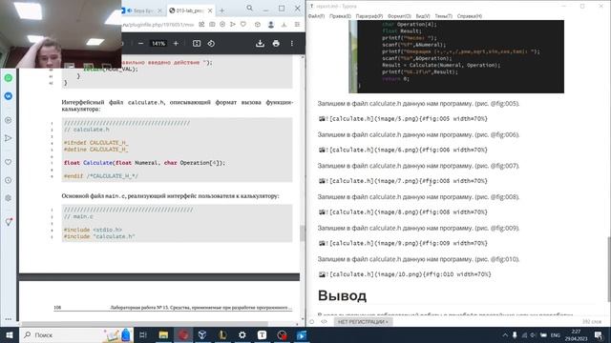611x343 pixels.
Task: Click the browser address bar URL
Action: click(x=158, y=24)
